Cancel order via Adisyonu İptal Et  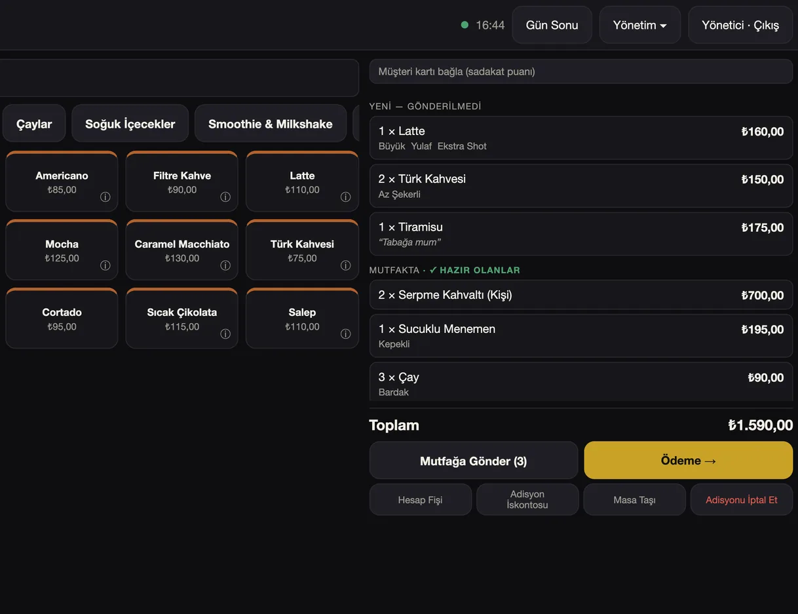[742, 499]
